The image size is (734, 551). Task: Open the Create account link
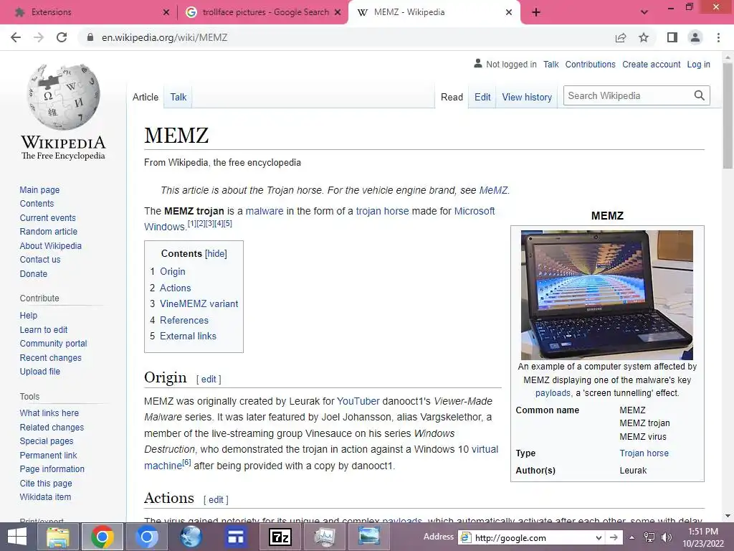click(651, 64)
